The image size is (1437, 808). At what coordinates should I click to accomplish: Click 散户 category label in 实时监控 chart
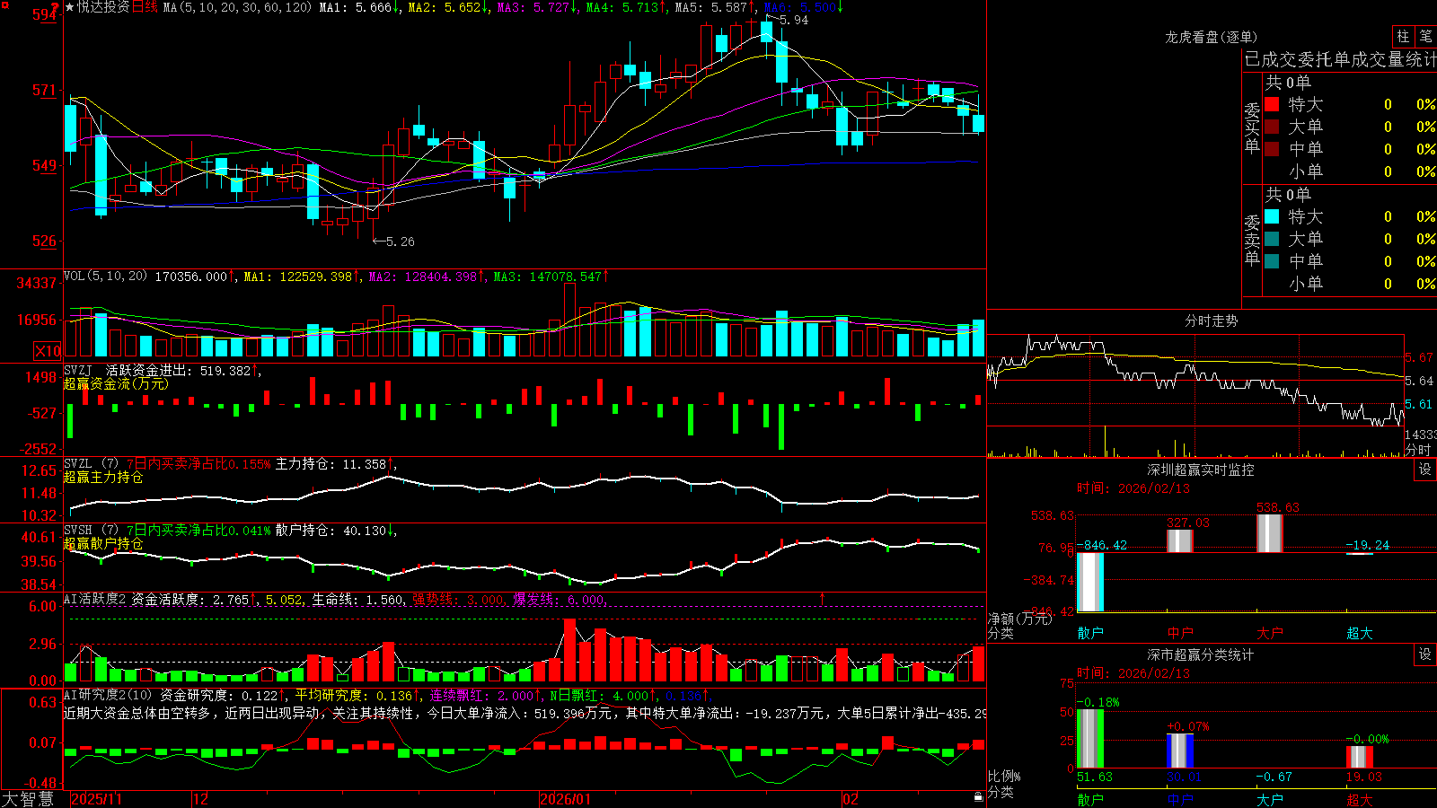click(x=1090, y=633)
